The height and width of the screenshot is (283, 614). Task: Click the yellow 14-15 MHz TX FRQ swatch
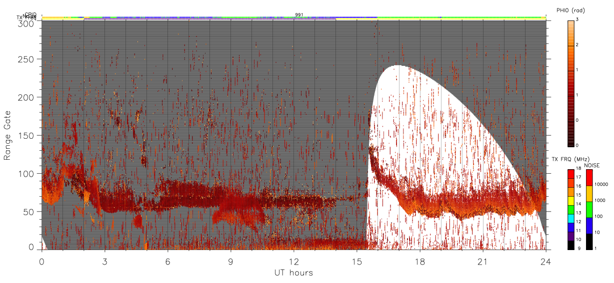click(571, 201)
